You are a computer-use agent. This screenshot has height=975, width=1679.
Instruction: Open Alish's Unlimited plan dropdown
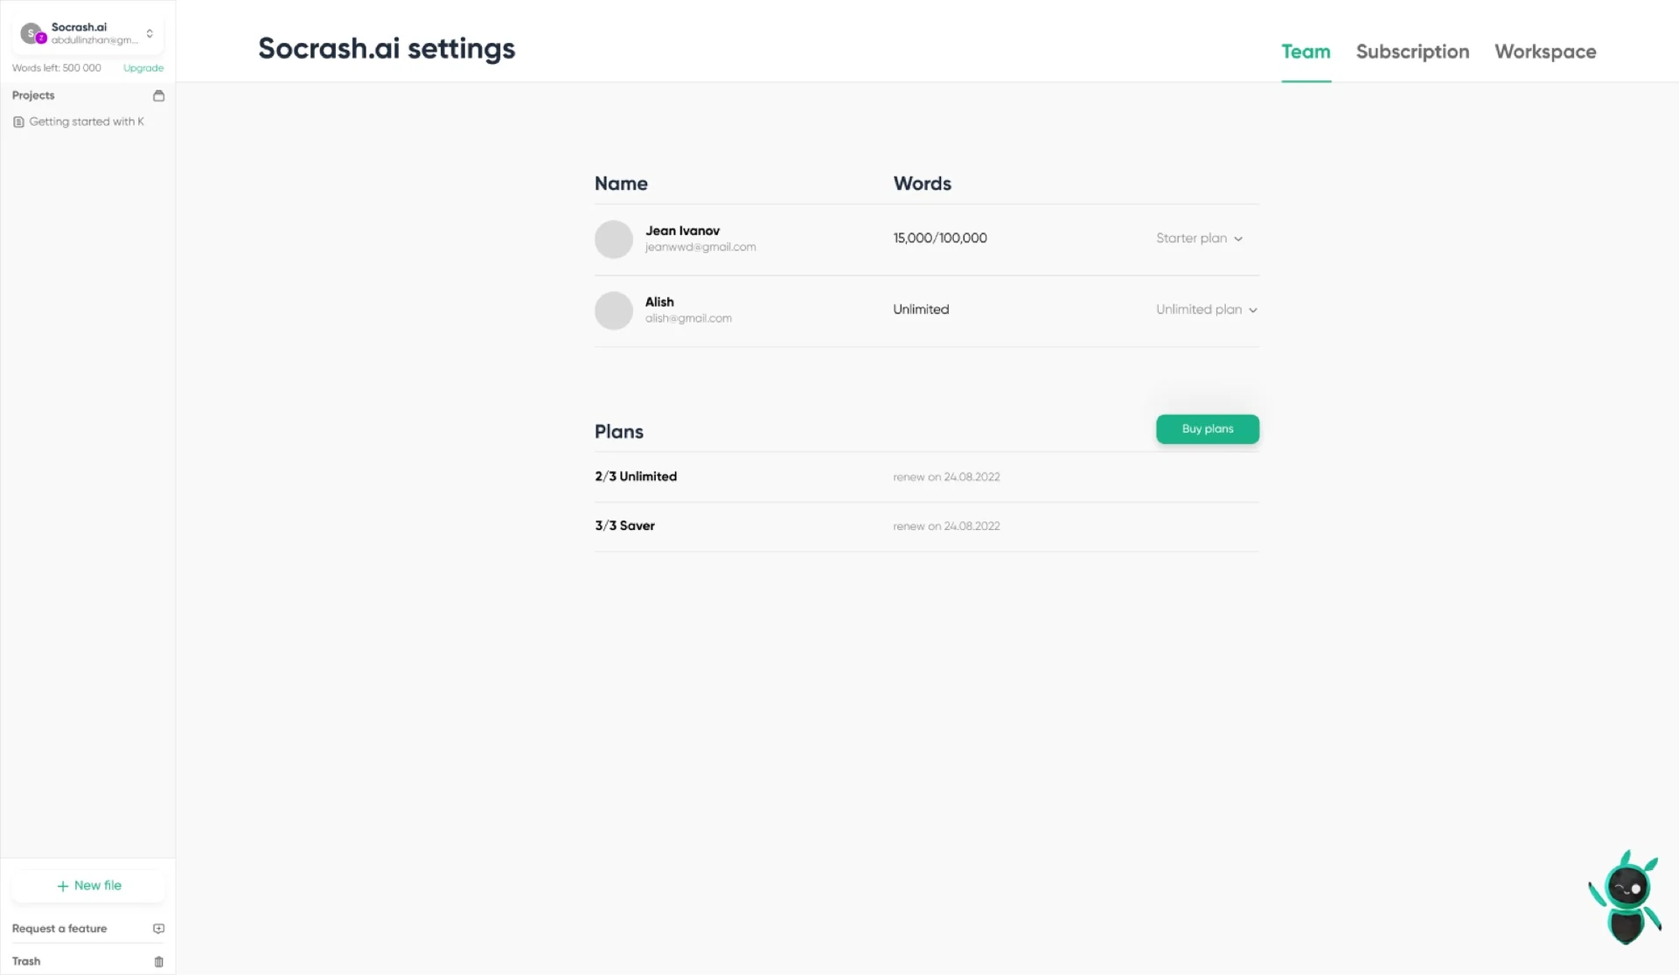click(x=1206, y=310)
